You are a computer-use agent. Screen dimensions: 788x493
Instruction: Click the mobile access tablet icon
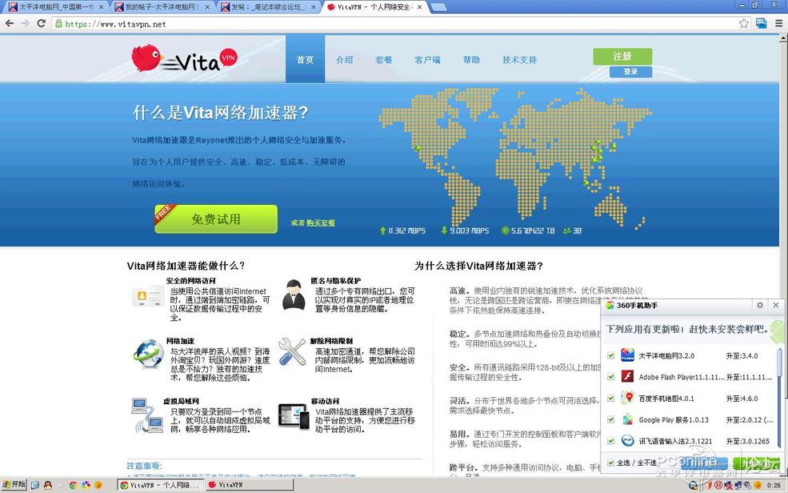[294, 416]
